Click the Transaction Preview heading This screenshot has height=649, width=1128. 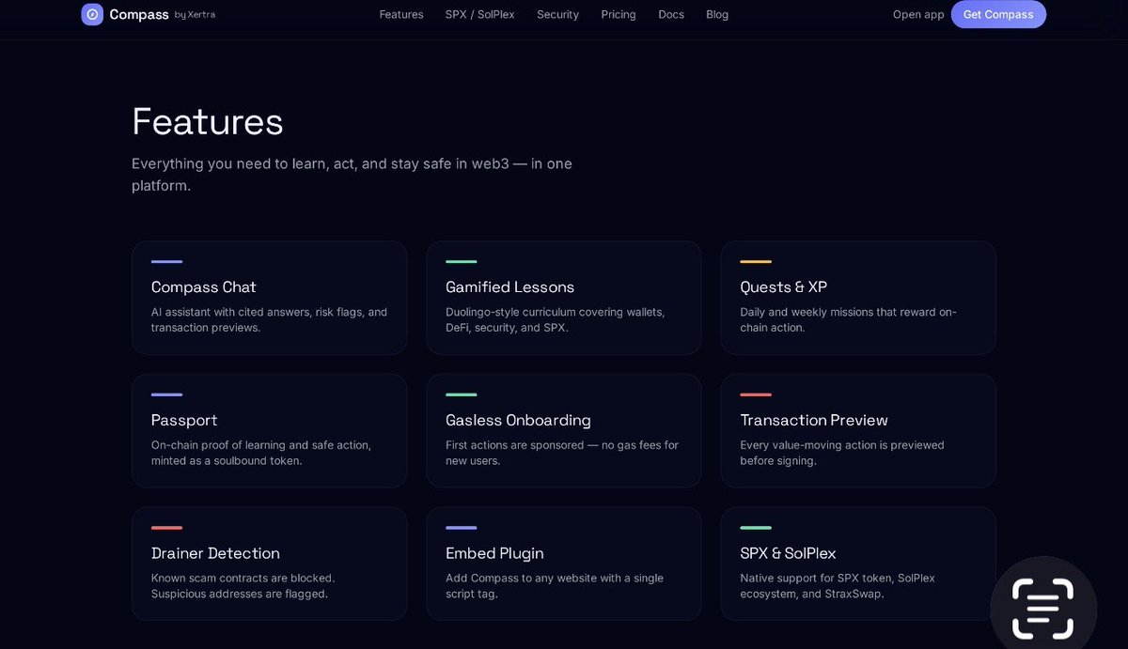814,420
